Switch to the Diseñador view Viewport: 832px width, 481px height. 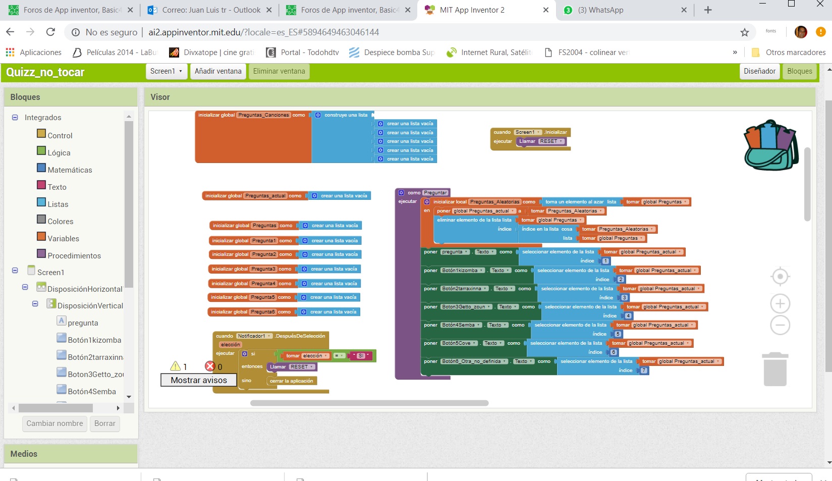[759, 71]
